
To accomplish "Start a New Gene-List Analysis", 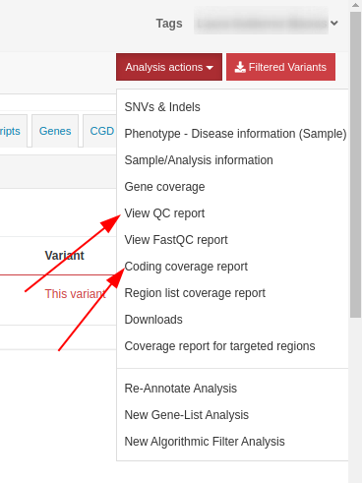I will (x=187, y=415).
